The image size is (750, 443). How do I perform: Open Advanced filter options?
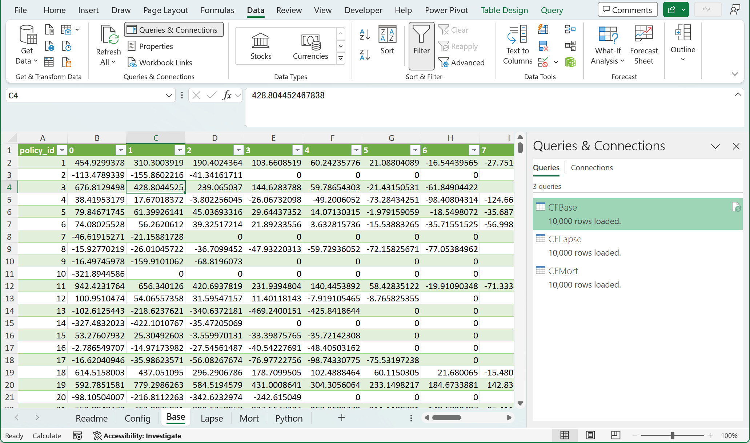[462, 62]
